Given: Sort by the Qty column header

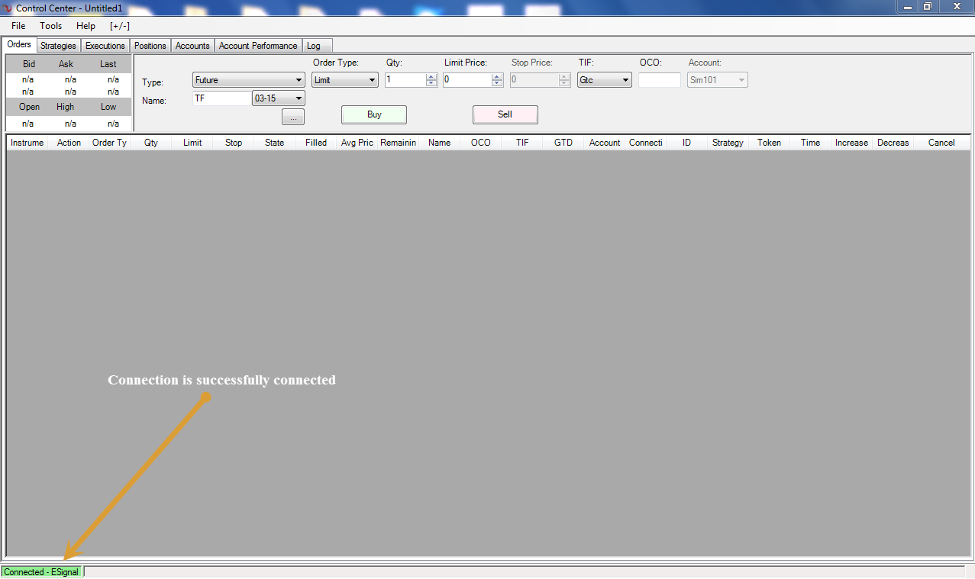Looking at the screenshot, I should [x=151, y=143].
